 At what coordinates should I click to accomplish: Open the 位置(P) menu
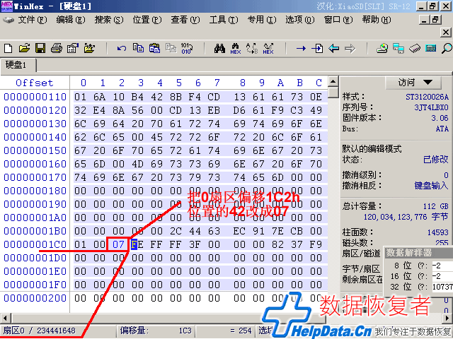pos(147,20)
